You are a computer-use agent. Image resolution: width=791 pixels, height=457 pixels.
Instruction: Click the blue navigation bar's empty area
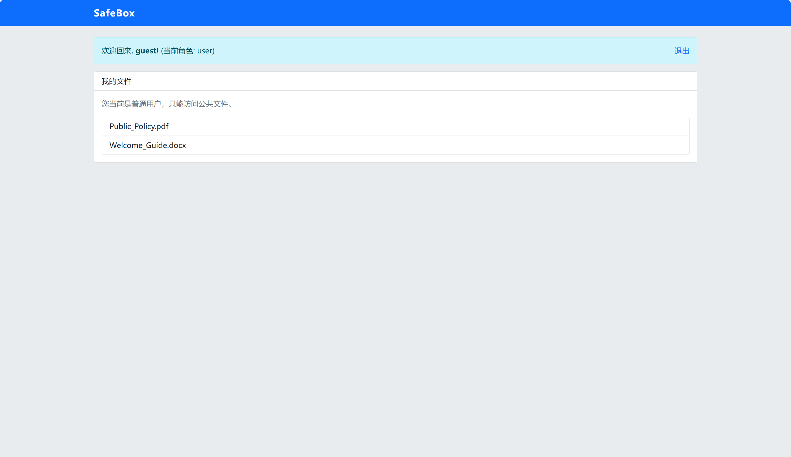coord(439,13)
